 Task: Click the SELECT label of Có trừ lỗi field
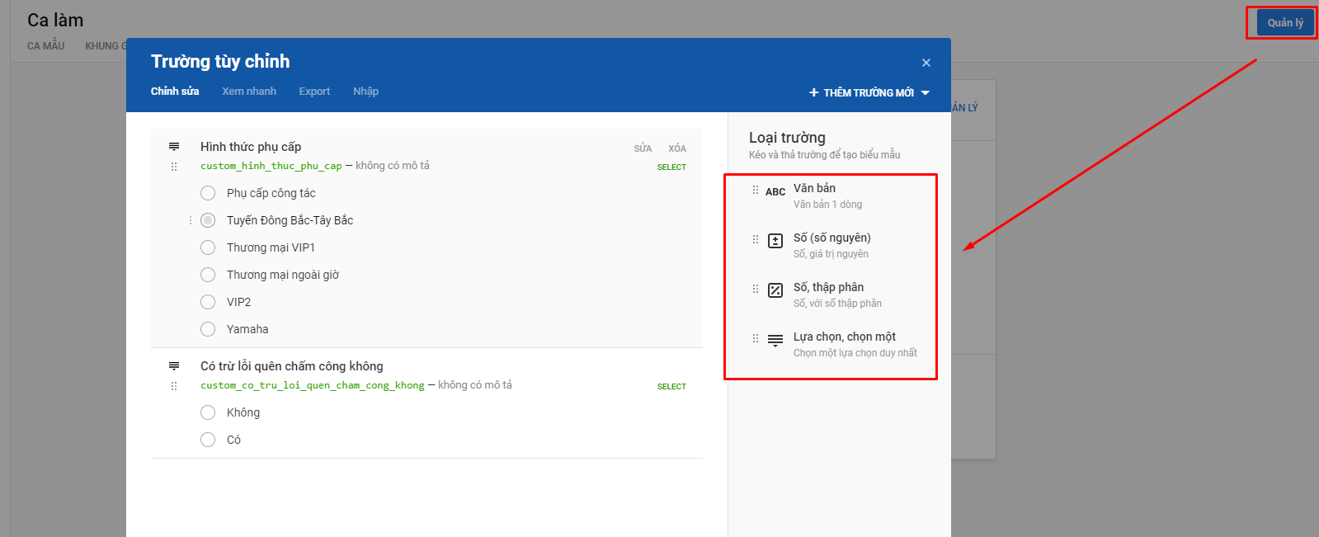point(671,387)
